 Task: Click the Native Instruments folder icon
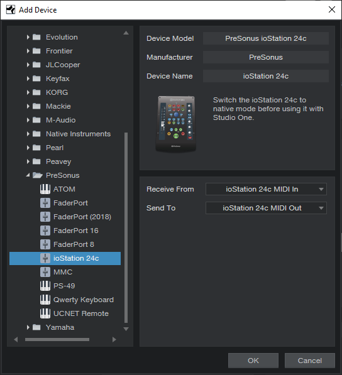pyautogui.click(x=36, y=134)
